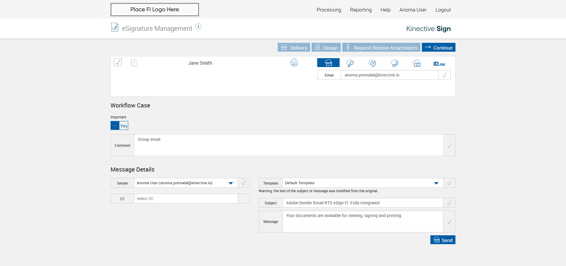Viewport: 566px width, 266px height.
Task: Select the cloud shield question icon
Action: (372, 63)
